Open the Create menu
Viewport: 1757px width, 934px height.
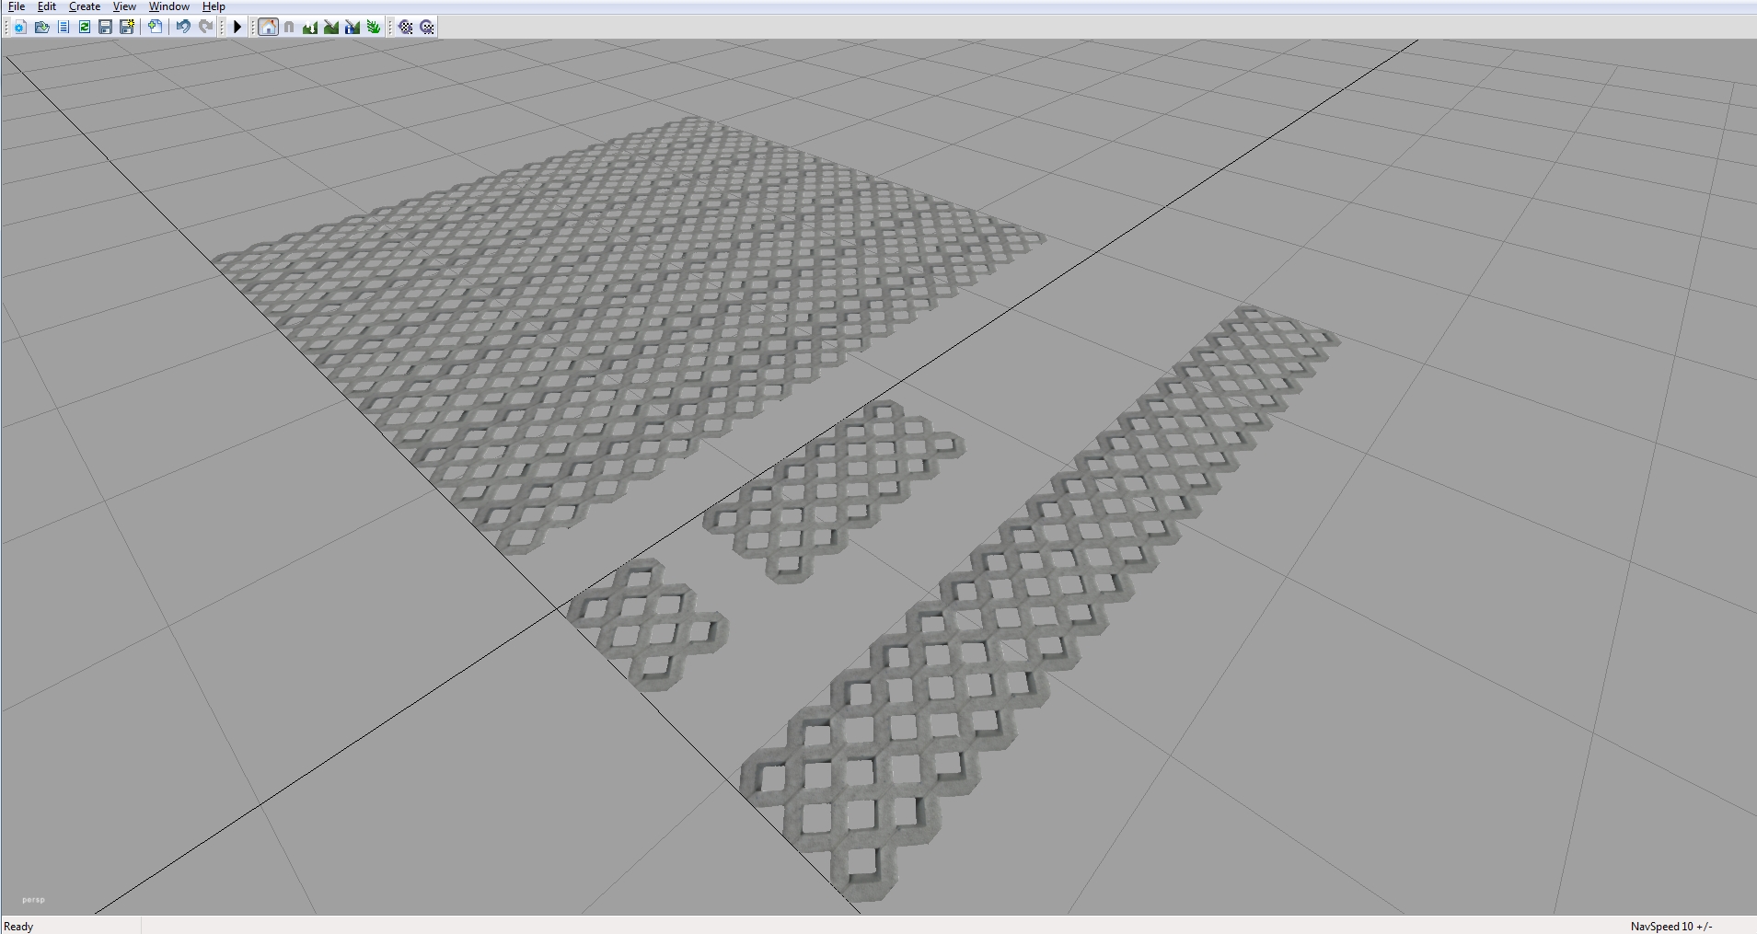pyautogui.click(x=85, y=6)
